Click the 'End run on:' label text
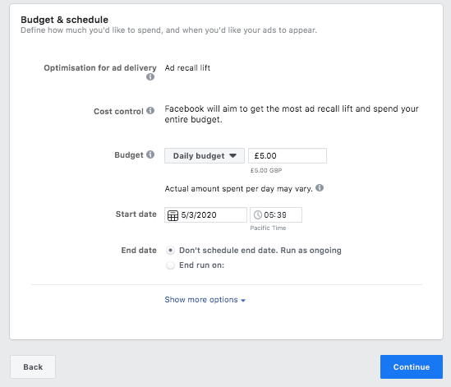This screenshot has height=387, width=451. (x=201, y=265)
